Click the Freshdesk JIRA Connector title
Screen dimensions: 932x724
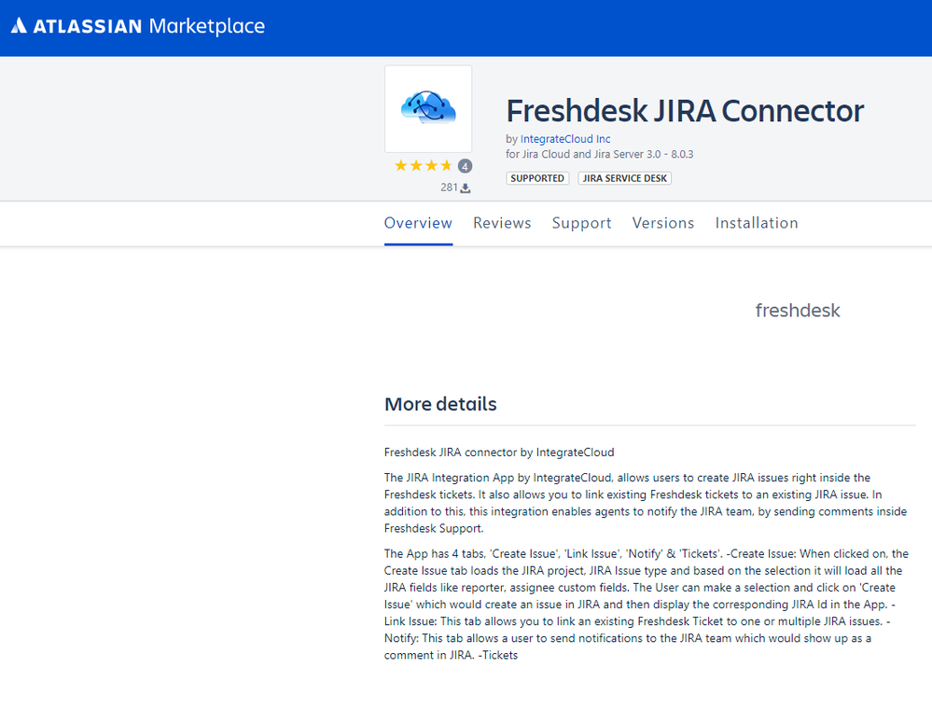tap(685, 111)
